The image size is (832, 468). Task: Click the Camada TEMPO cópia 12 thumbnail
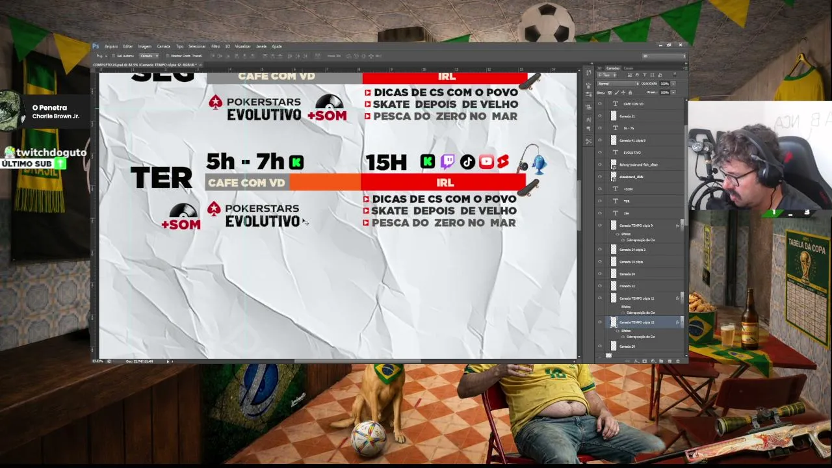click(614, 322)
